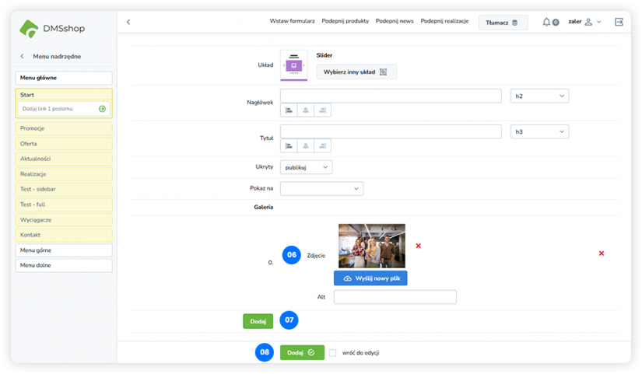
Task: Open the 'Pokaż na' dropdown
Action: point(321,188)
